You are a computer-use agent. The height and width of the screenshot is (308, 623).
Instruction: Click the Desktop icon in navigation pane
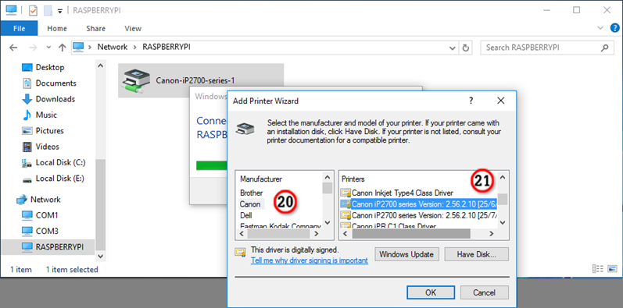pyautogui.click(x=27, y=67)
